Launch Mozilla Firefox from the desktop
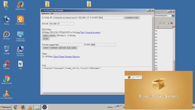This screenshot has height=110, width=195. pyautogui.click(x=20, y=5)
